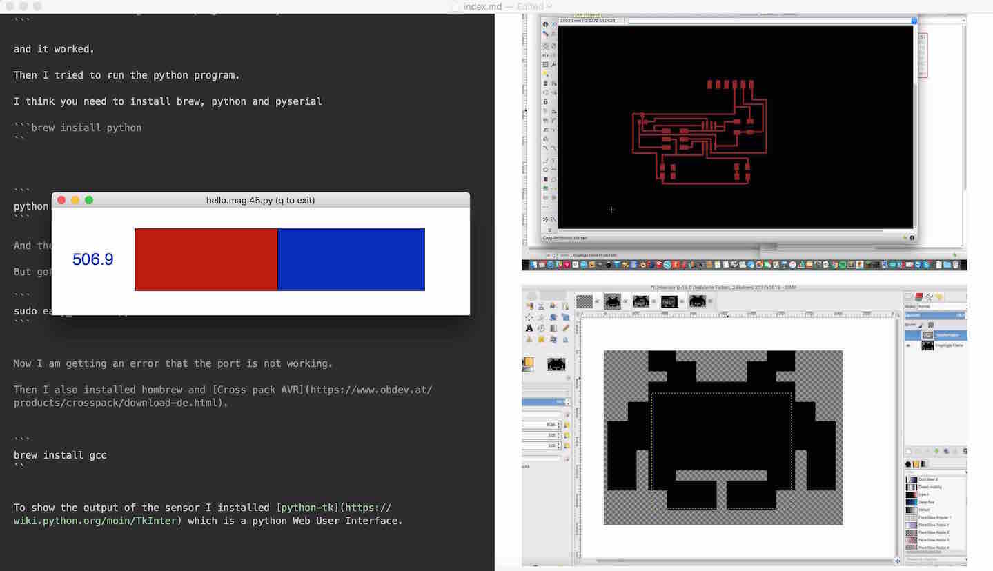Click the active image thumbnail in GIMP toolbox
This screenshot has height=571, width=993.
pos(556,363)
